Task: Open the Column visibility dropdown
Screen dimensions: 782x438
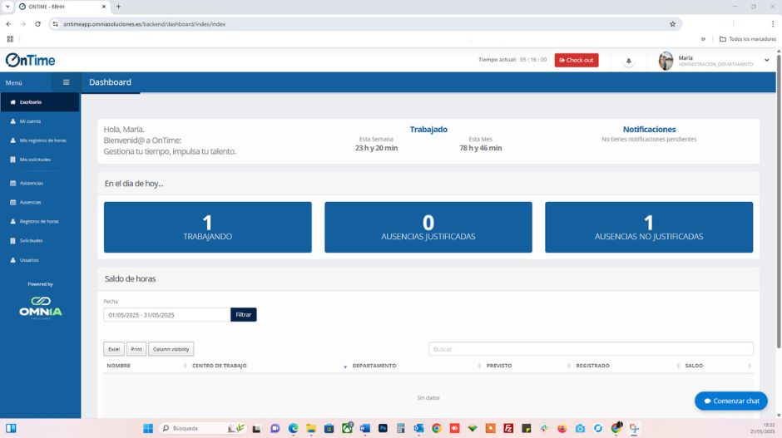Action: 171,349
